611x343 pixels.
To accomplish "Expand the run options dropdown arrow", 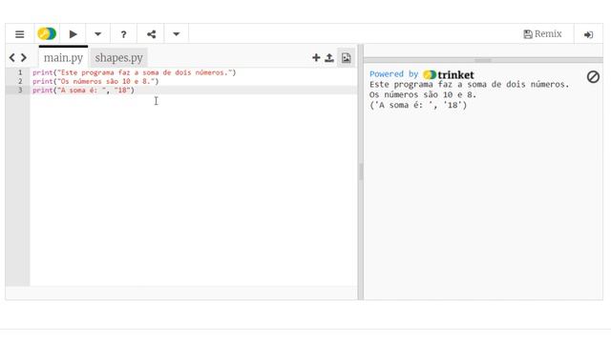I will (x=97, y=34).
